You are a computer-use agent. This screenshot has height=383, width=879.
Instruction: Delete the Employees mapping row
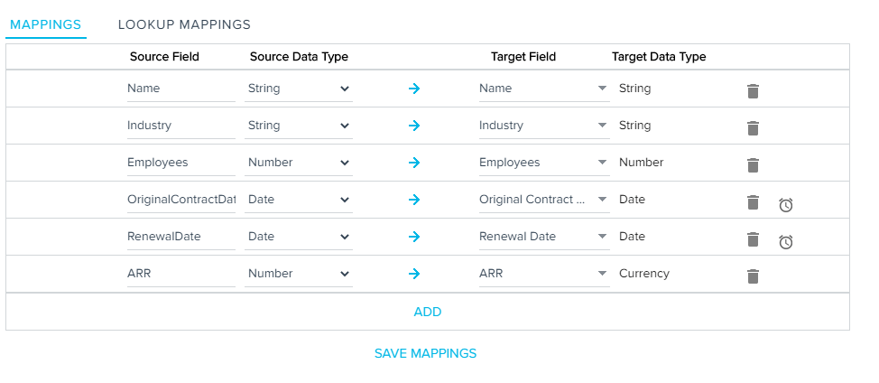pos(753,164)
